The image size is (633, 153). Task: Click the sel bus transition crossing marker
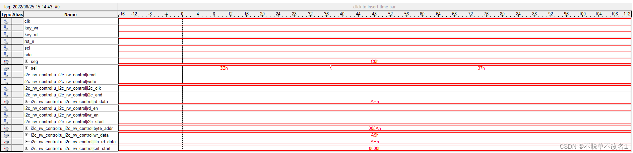tap(330, 68)
